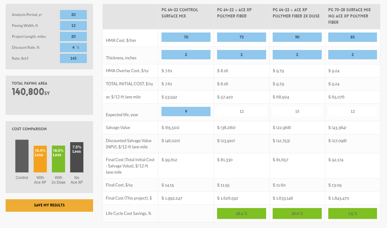Click the green 18.4 % savings cell
Image resolution: width=387 pixels, height=228 pixels.
(241, 214)
